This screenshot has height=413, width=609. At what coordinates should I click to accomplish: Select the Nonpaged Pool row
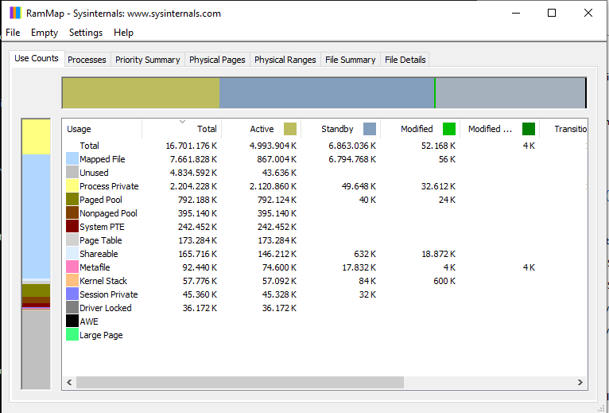[x=324, y=213]
